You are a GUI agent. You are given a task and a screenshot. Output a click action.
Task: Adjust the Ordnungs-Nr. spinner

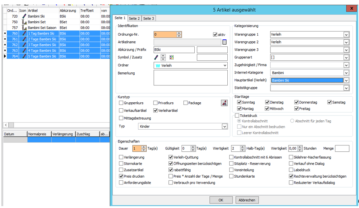point(179,34)
